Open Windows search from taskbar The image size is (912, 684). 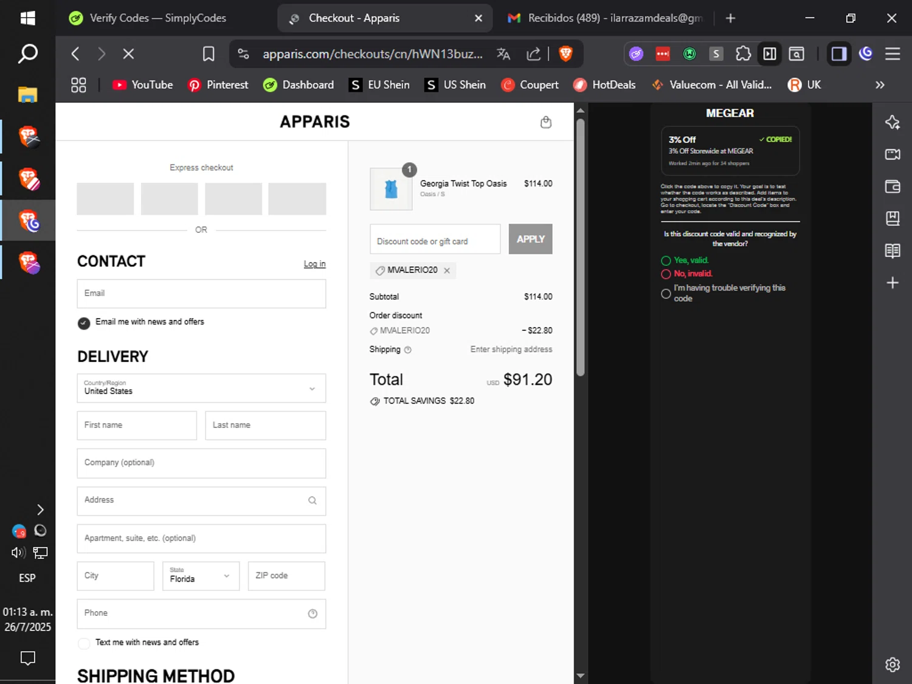coord(27,54)
